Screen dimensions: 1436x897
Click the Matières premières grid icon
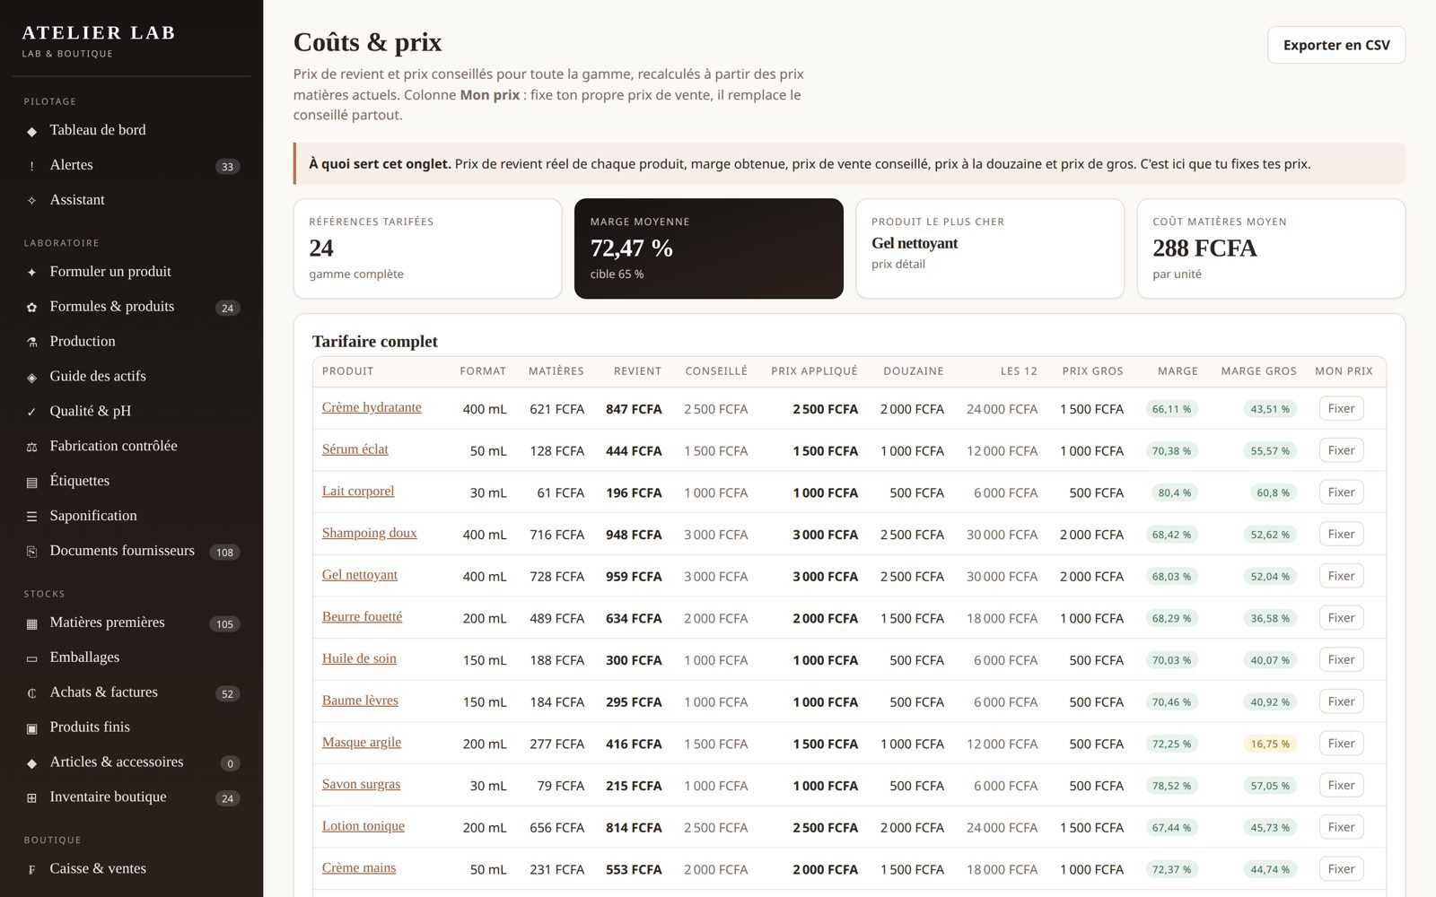(x=31, y=624)
